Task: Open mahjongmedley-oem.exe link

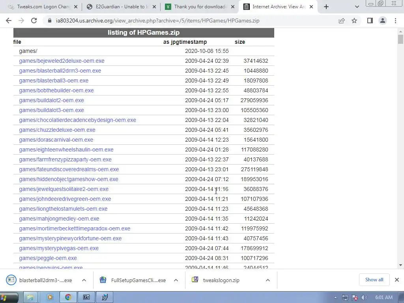Action: (x=59, y=219)
